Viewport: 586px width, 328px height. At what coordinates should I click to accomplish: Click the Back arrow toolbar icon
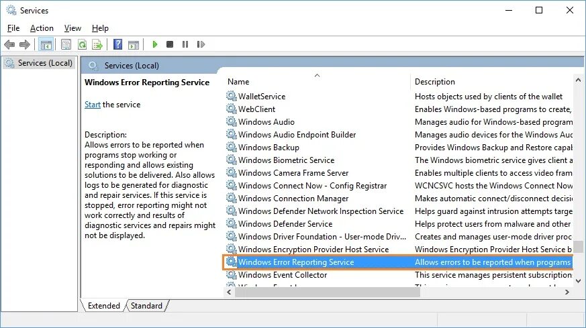coord(9,44)
